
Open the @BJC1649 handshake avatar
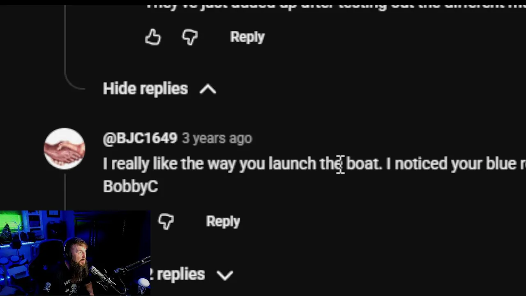click(x=65, y=149)
